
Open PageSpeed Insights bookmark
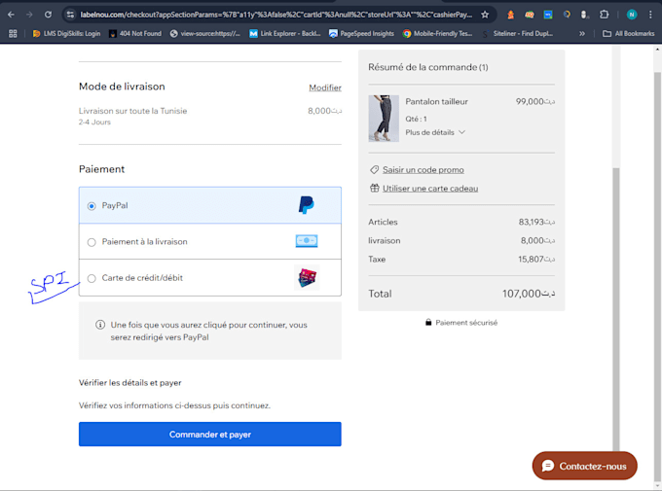tap(361, 33)
